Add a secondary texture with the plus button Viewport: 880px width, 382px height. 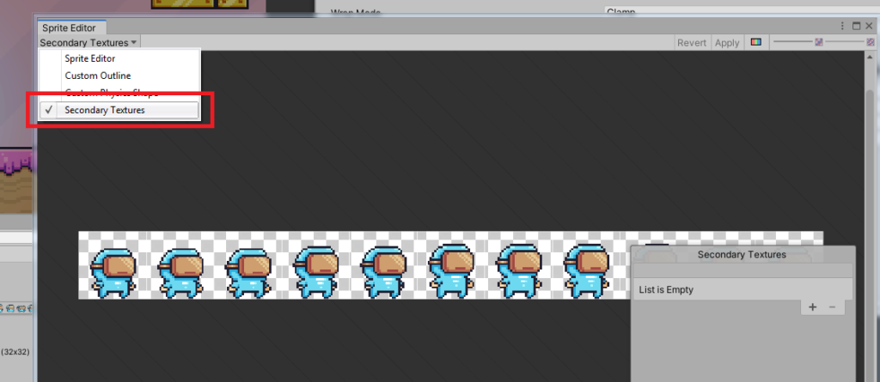812,306
